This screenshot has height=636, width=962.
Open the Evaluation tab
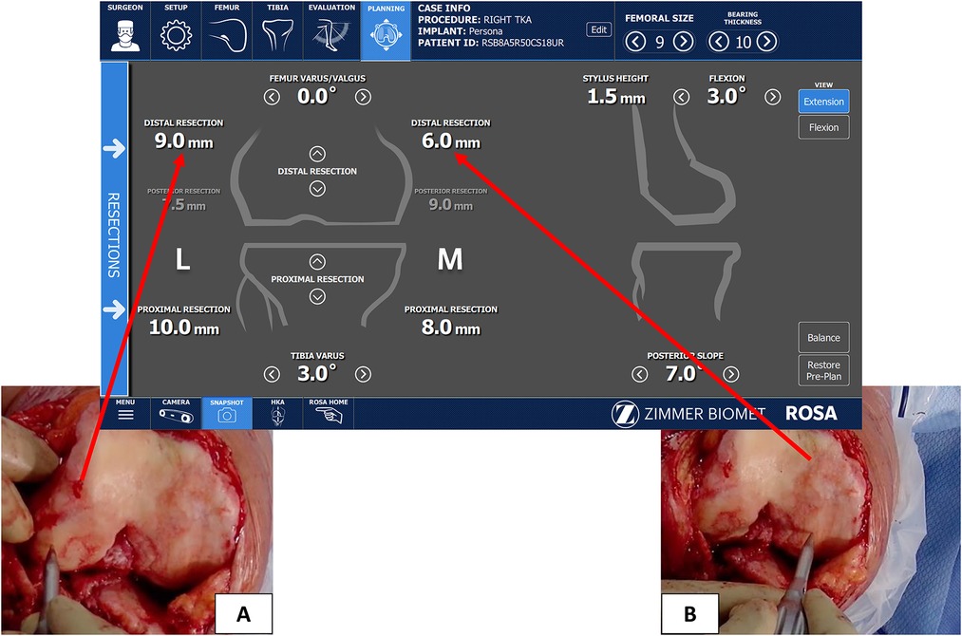coord(331,30)
